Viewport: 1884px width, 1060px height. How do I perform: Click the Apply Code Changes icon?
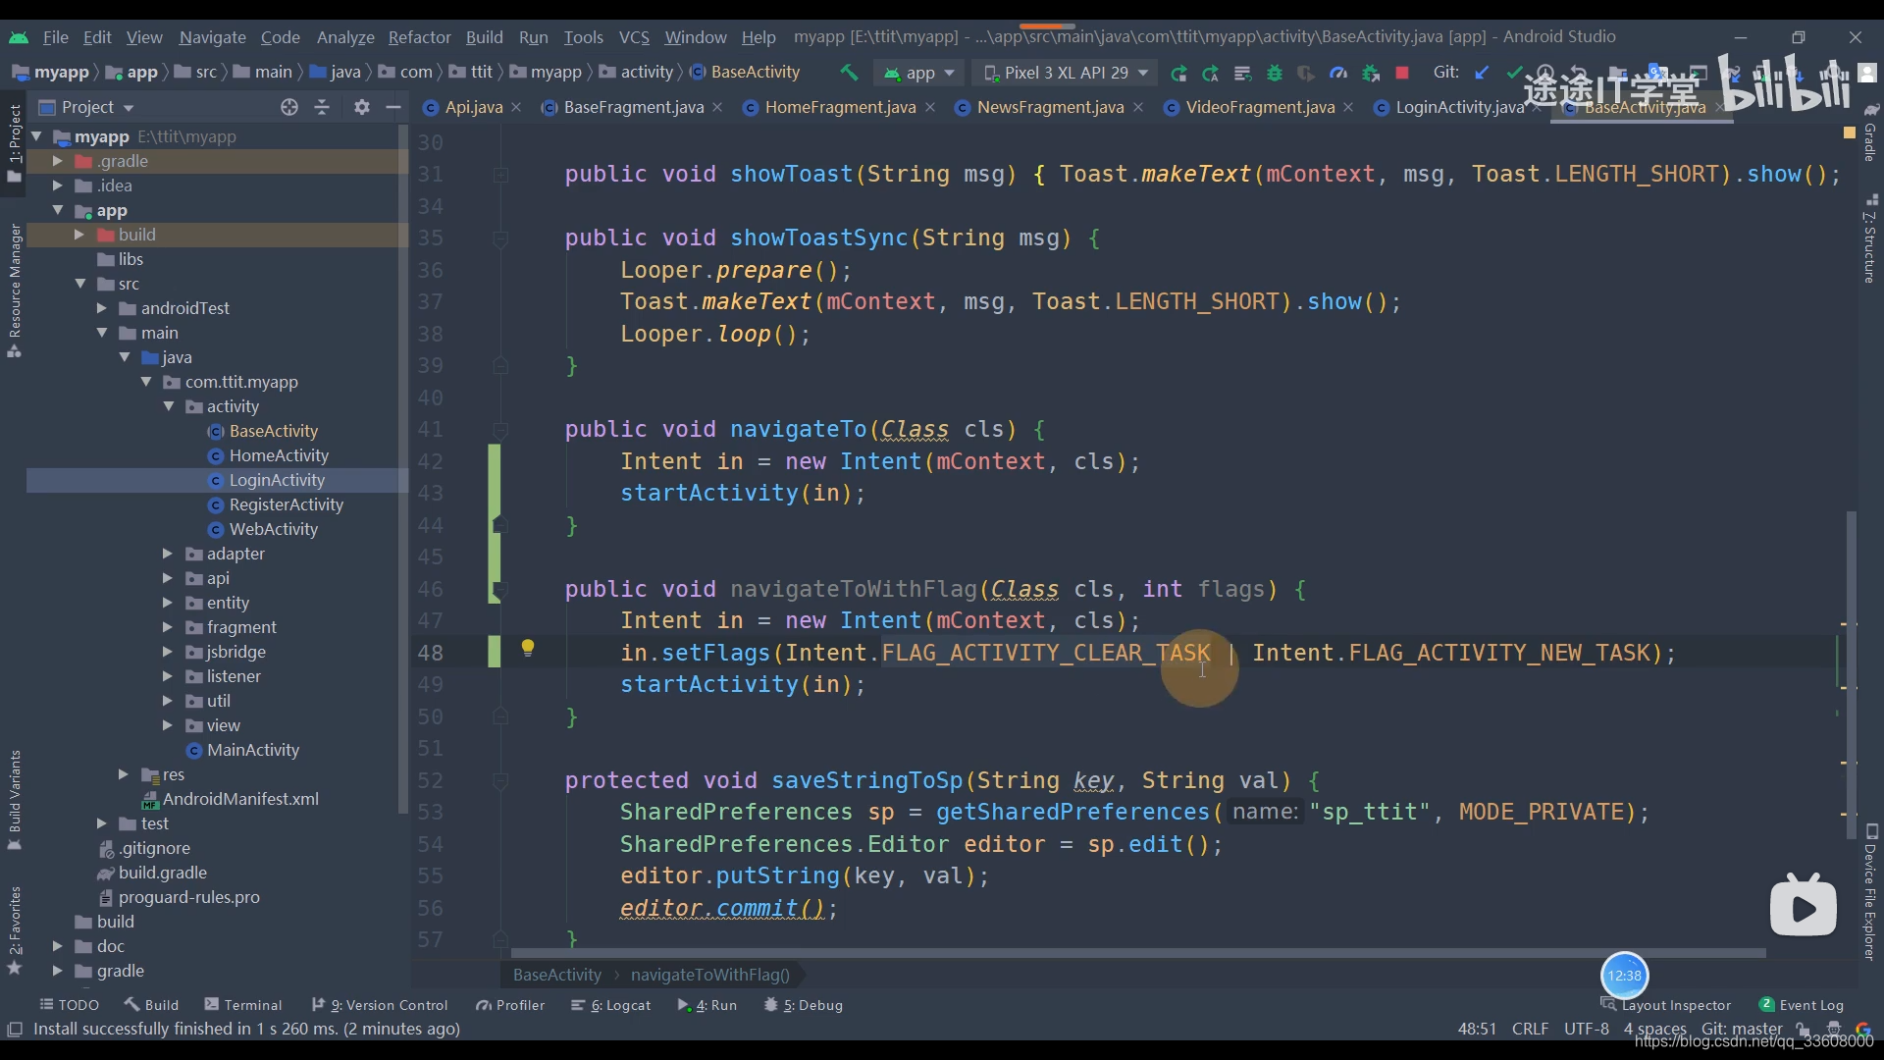(x=1211, y=73)
